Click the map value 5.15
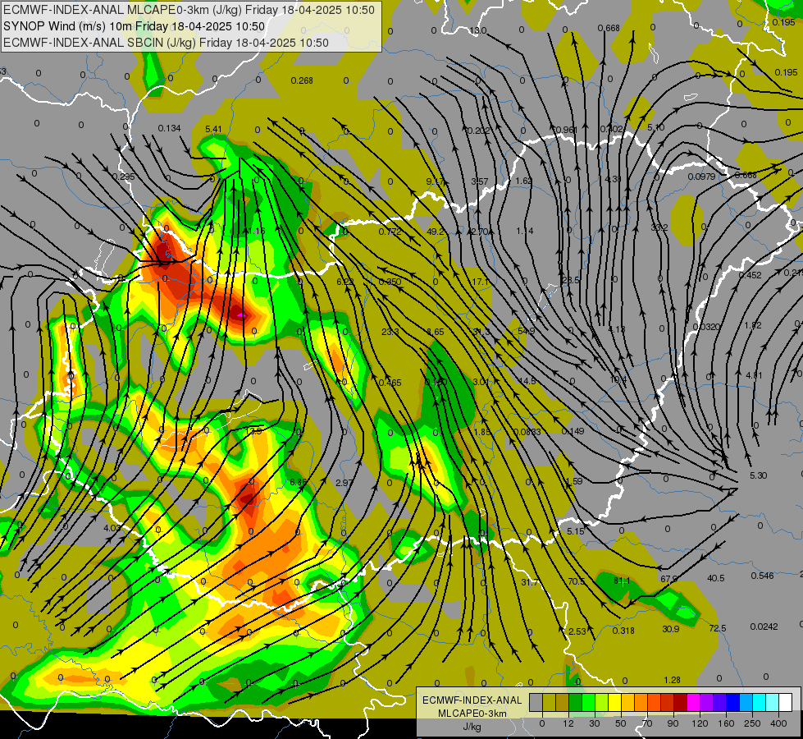 pyautogui.click(x=576, y=531)
